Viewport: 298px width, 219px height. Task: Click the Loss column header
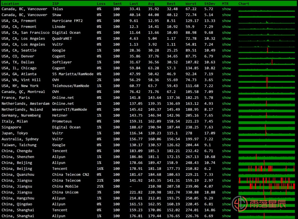(x=101, y=3)
